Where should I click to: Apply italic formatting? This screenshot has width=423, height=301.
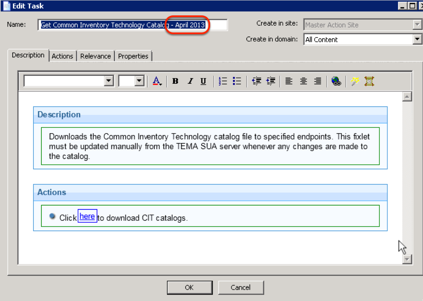190,81
